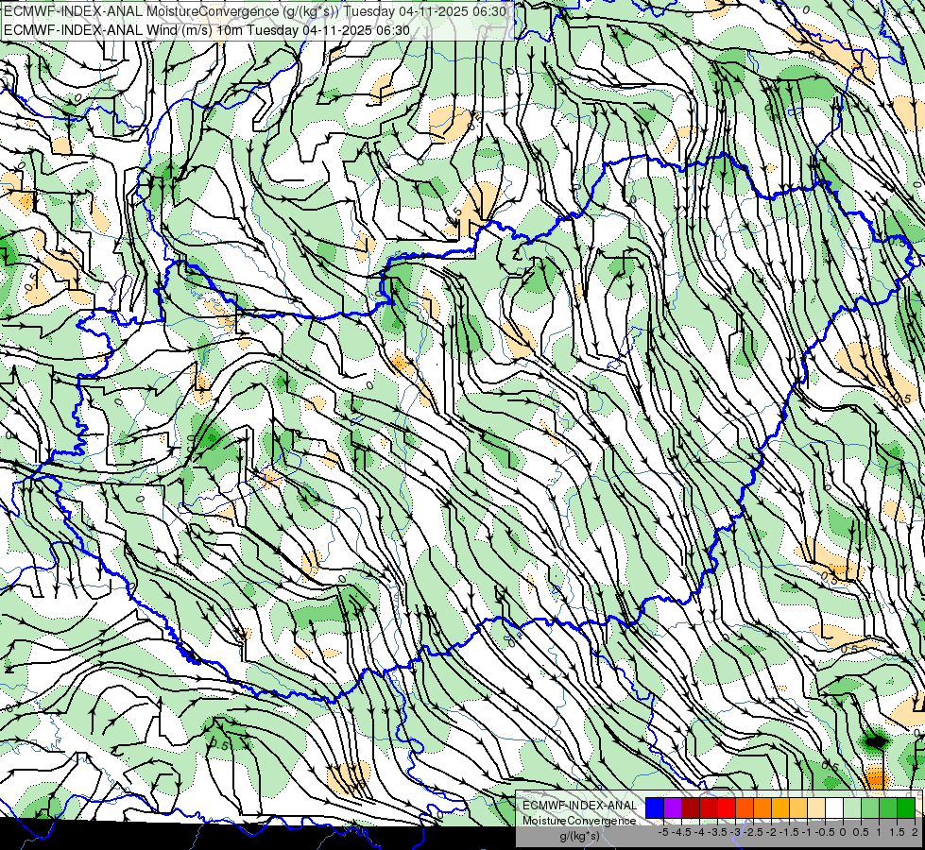This screenshot has width=925, height=850.
Task: Click the purple legend swatch
Action: coord(673,807)
